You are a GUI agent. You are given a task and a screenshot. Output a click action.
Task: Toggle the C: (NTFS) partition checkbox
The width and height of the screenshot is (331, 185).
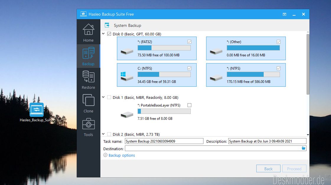click(189, 68)
